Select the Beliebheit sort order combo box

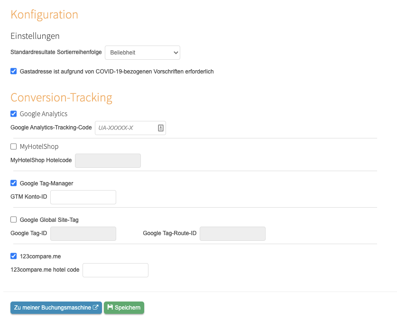[143, 53]
